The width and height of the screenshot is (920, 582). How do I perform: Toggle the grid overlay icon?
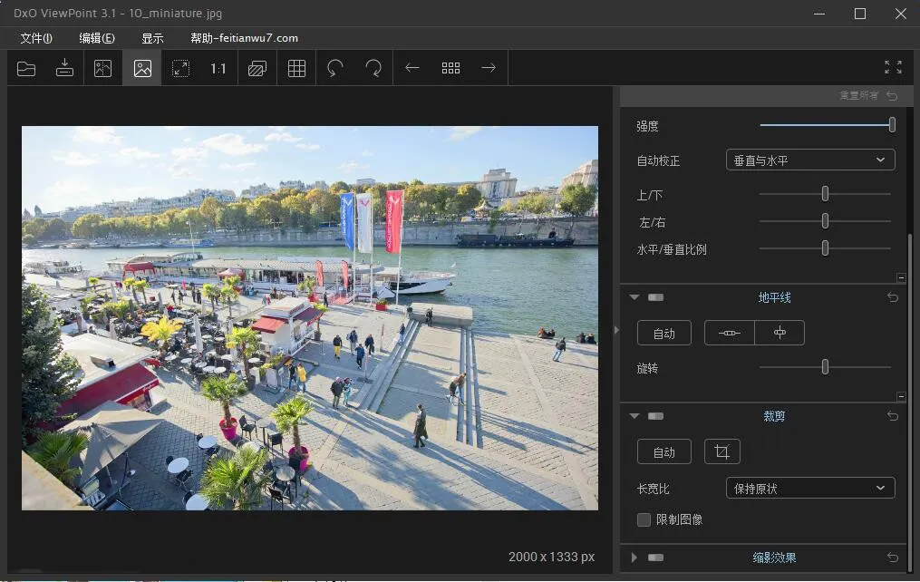295,67
